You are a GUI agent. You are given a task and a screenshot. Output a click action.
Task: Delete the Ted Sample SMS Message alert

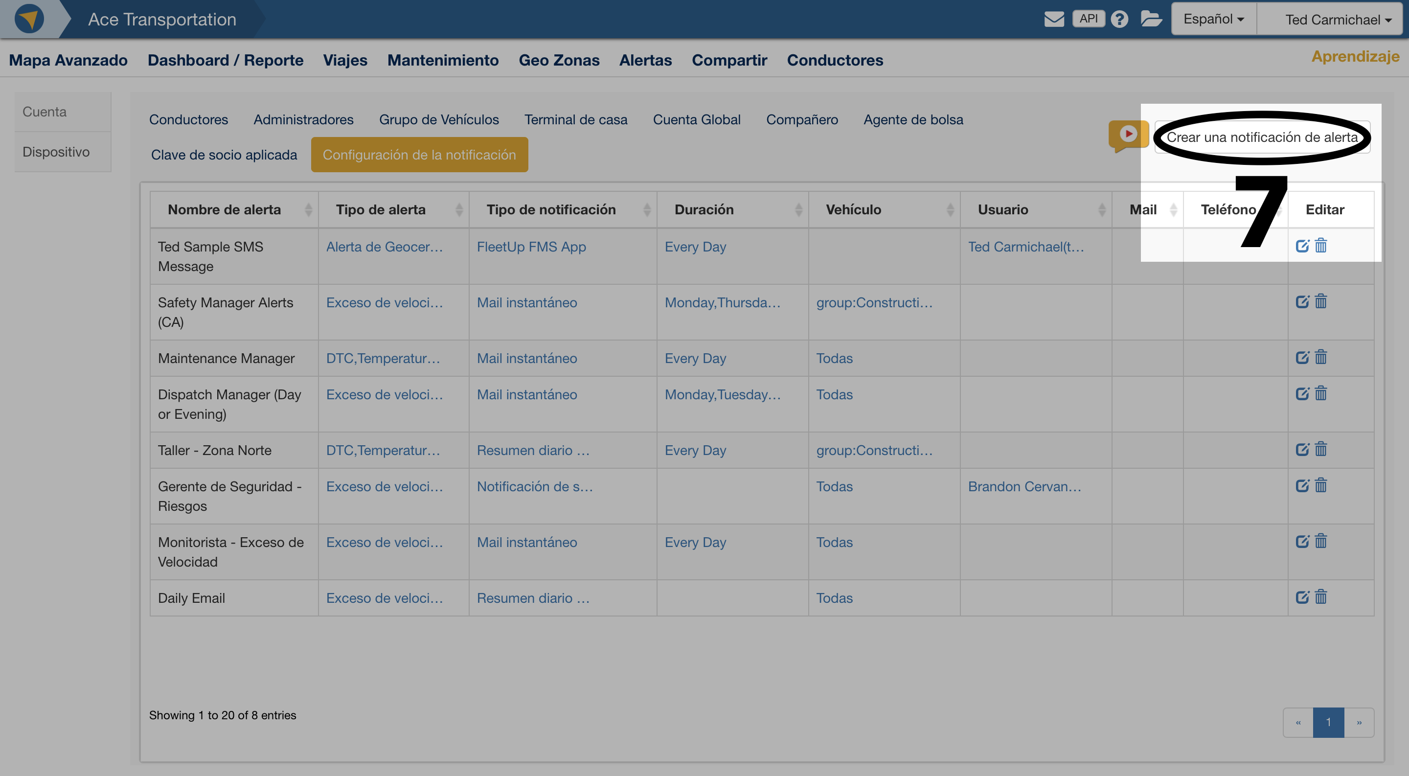point(1321,246)
